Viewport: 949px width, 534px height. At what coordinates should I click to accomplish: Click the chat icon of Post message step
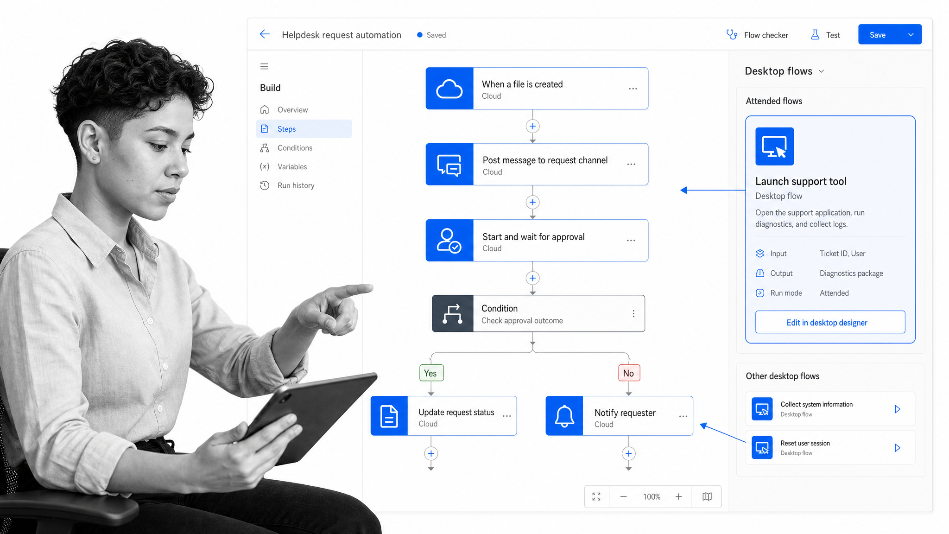pos(449,165)
